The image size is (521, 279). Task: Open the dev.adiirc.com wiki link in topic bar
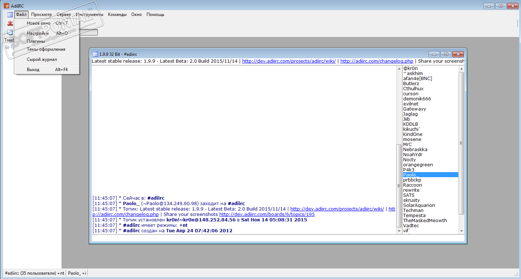(x=289, y=61)
